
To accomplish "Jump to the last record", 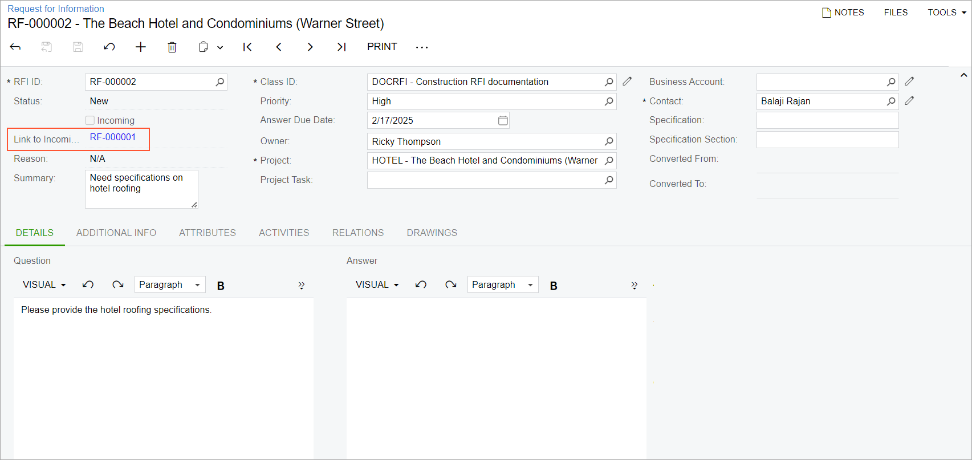I will pyautogui.click(x=341, y=47).
